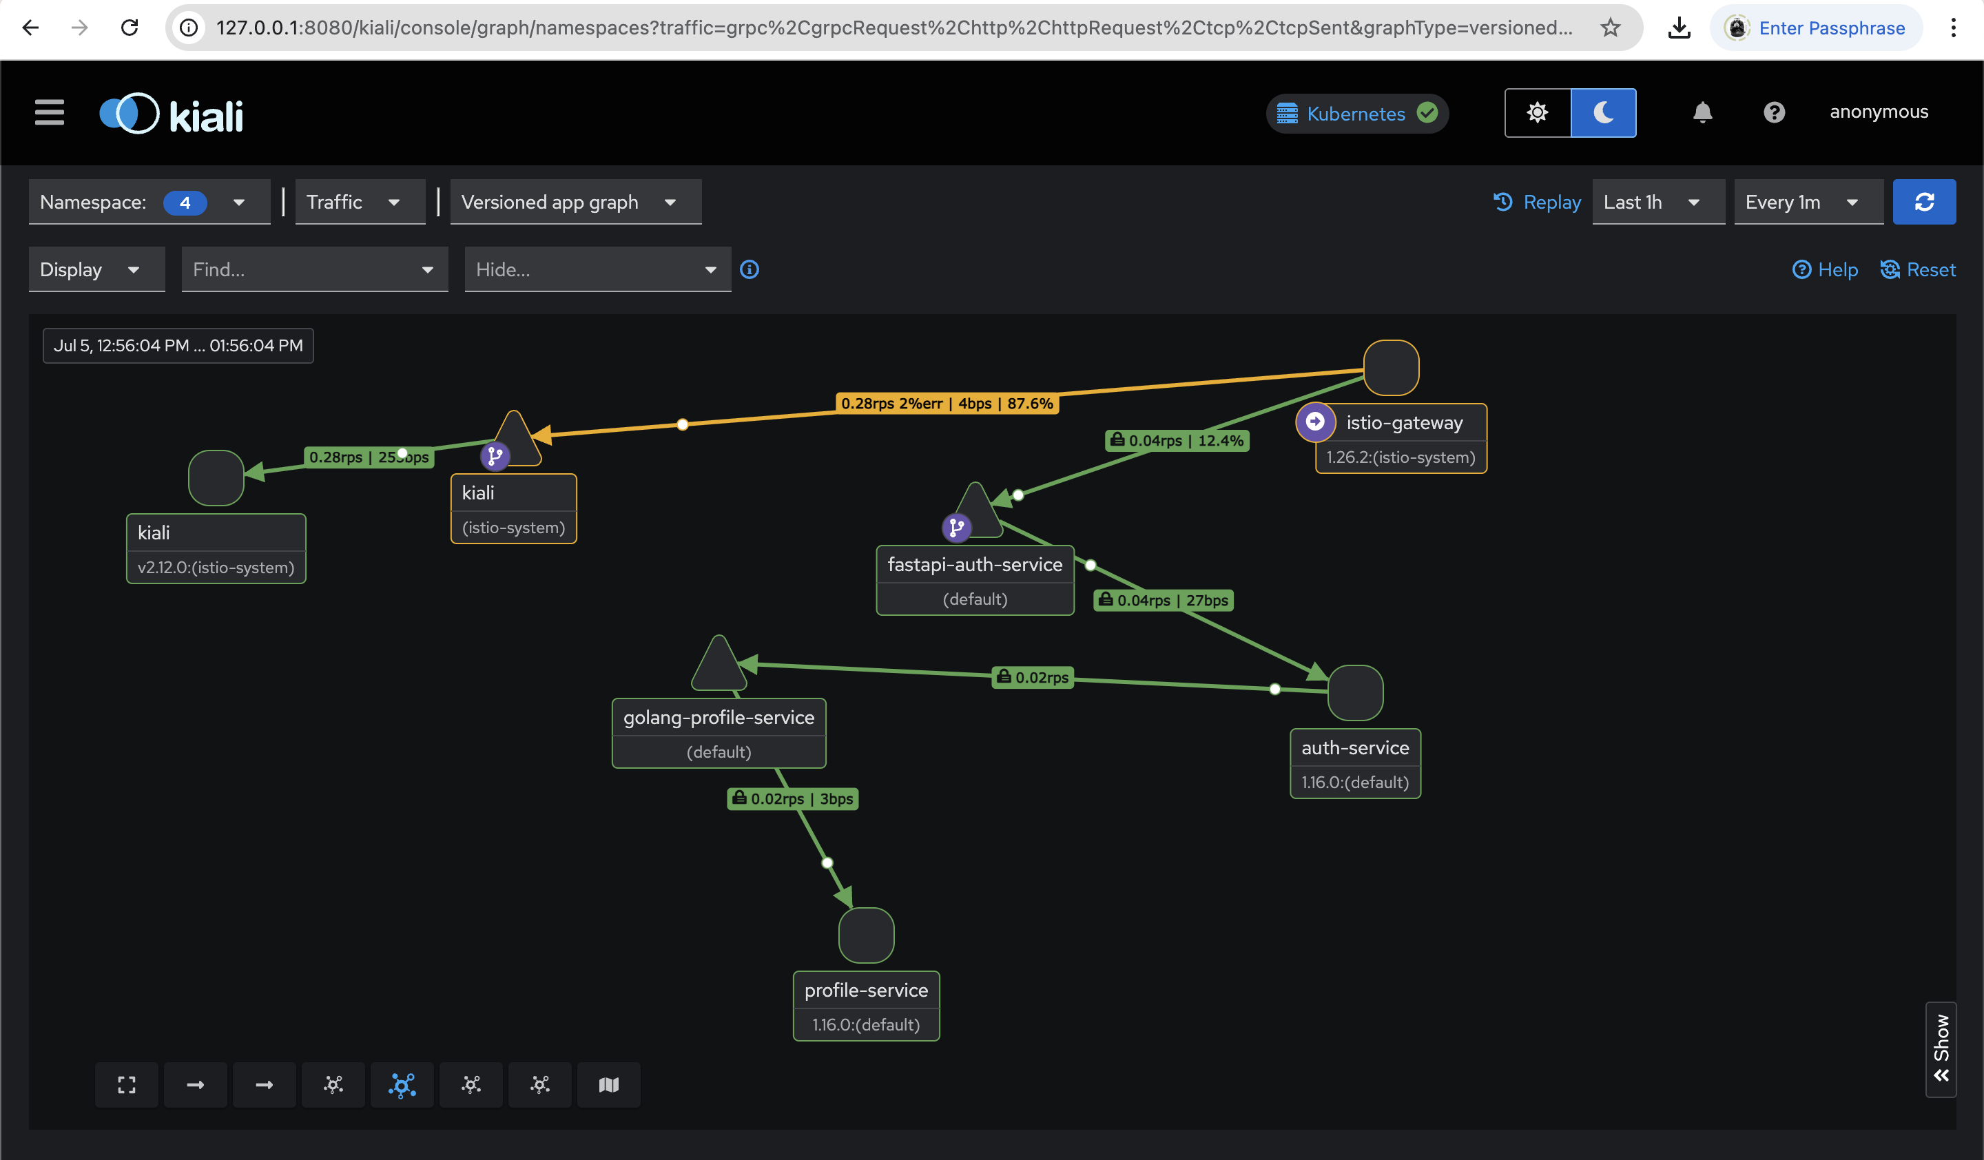This screenshot has height=1160, width=1984.
Task: Click the browser back arrow
Action: [31, 28]
